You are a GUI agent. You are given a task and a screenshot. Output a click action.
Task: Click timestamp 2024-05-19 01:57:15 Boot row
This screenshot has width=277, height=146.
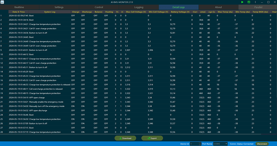pyautogui.click(x=18, y=128)
